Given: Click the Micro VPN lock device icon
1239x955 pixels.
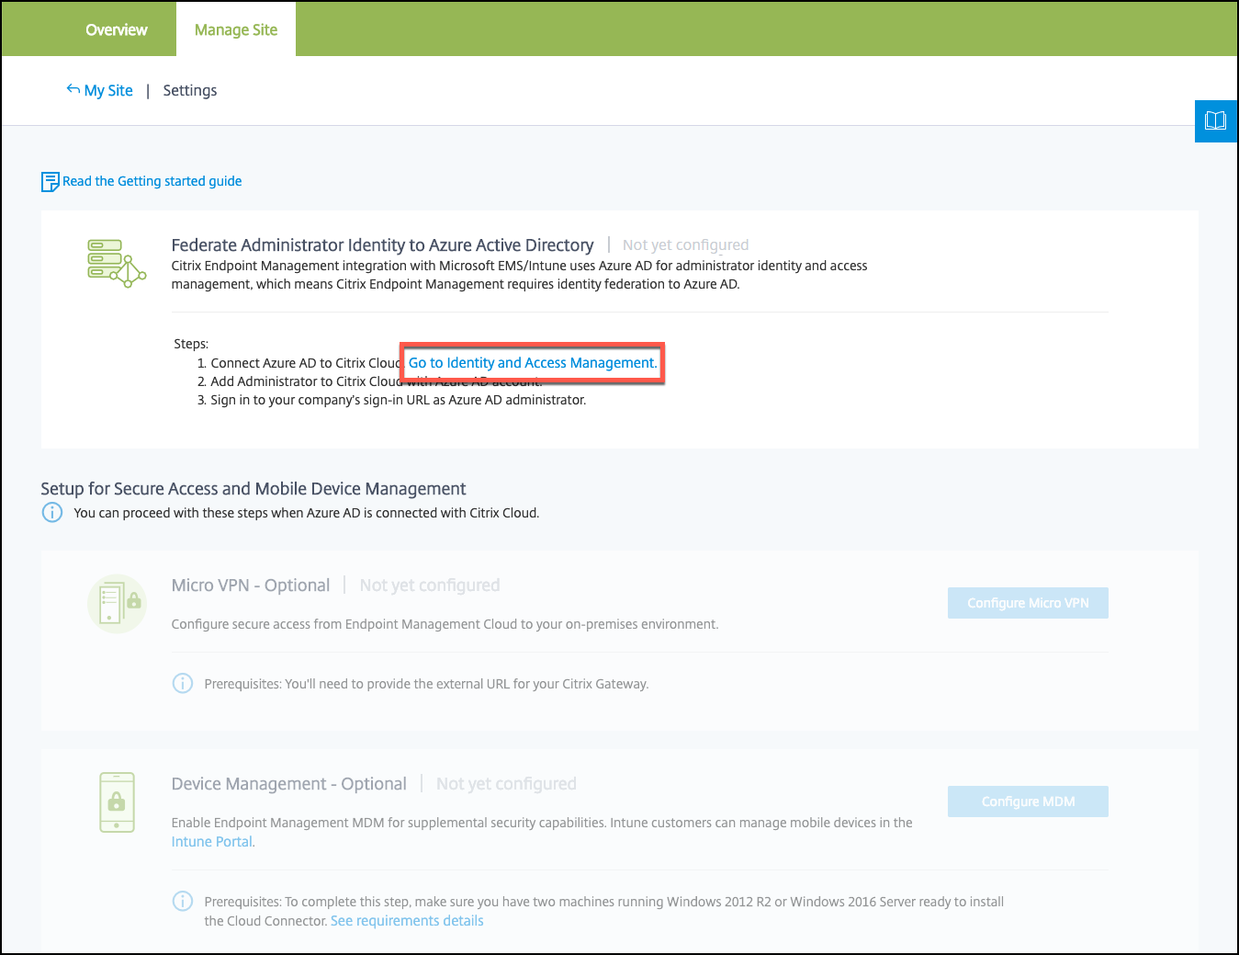Looking at the screenshot, I should 117,604.
